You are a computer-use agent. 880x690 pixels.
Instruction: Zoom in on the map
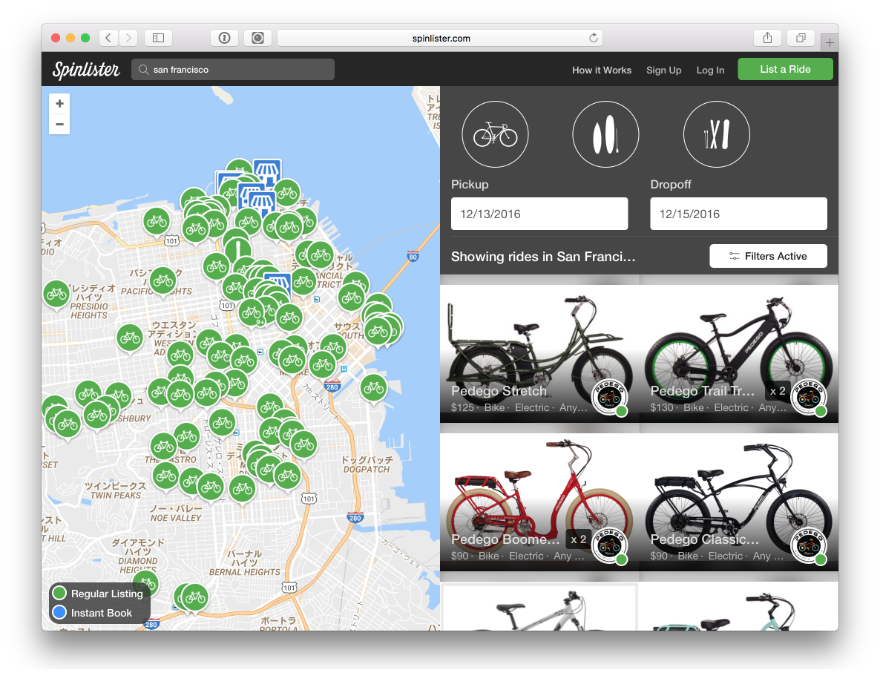(x=59, y=104)
